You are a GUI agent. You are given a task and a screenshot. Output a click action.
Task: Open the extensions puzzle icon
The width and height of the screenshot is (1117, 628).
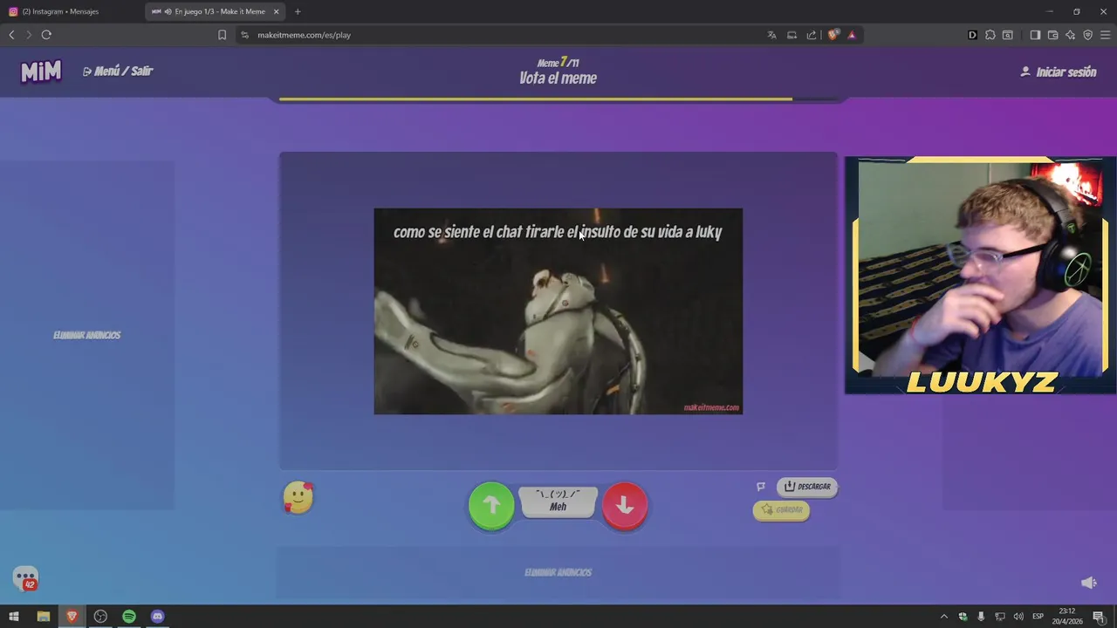point(990,35)
